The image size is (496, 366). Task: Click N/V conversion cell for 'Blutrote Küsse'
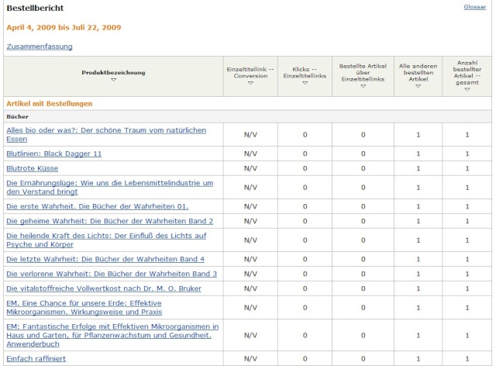click(x=250, y=168)
